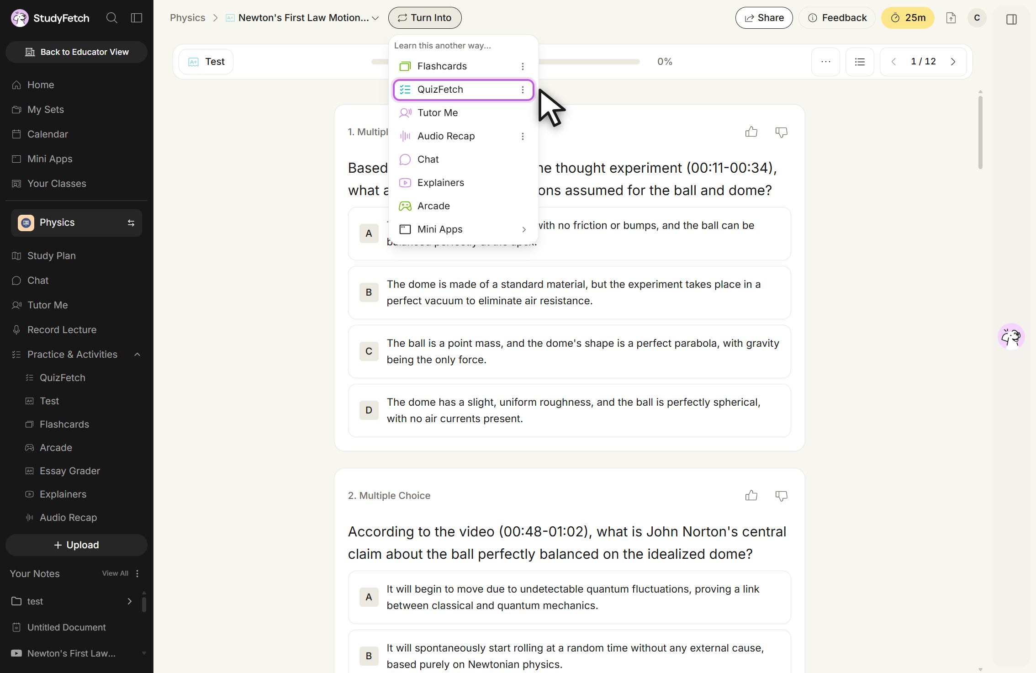
Task: Click Back to Educator View
Action: click(76, 52)
